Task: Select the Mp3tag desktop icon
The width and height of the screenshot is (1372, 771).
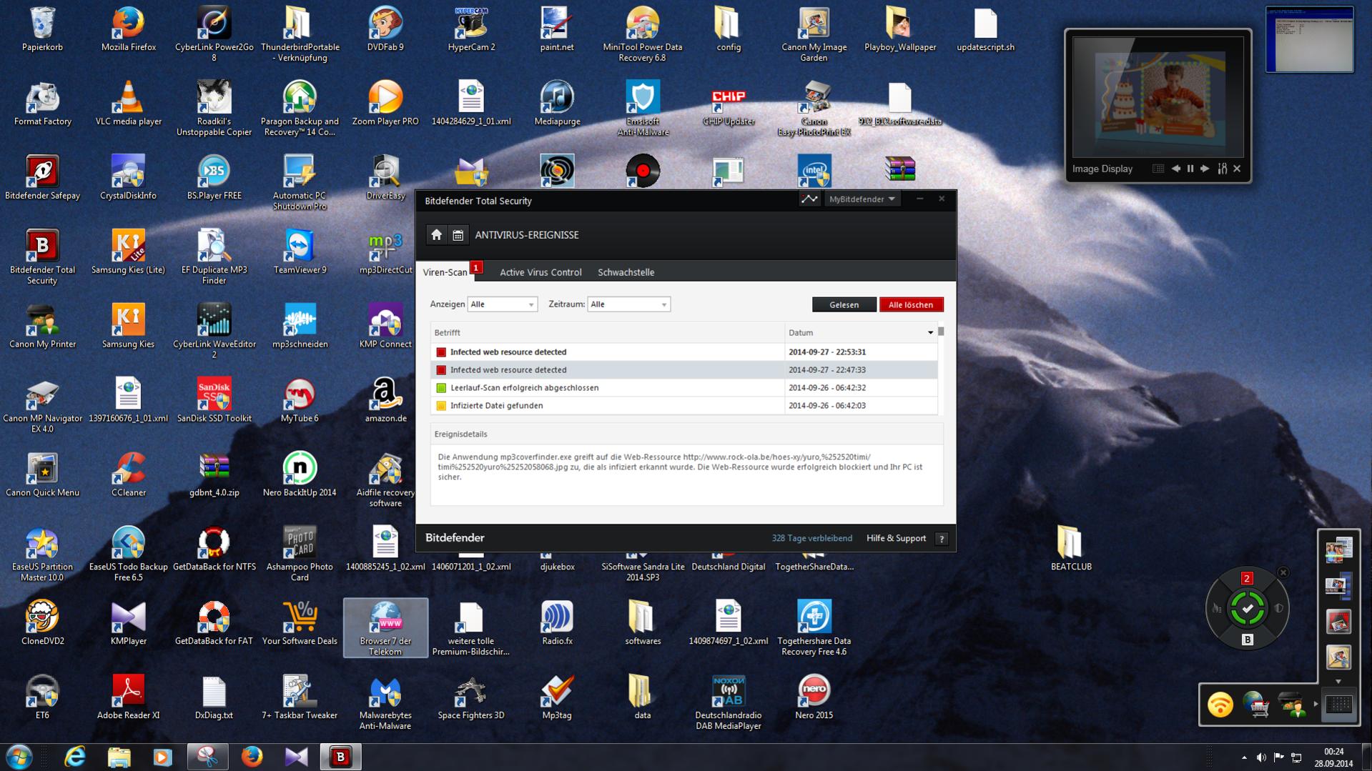Action: pos(557,697)
